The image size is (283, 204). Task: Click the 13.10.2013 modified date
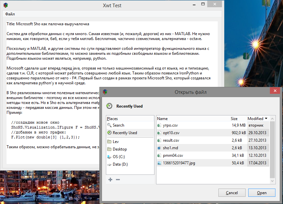257,148
